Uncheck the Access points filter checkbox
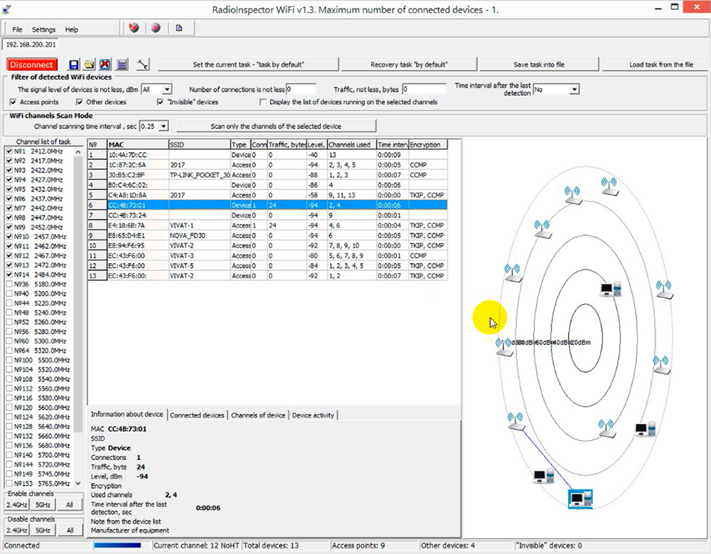 tap(14, 102)
